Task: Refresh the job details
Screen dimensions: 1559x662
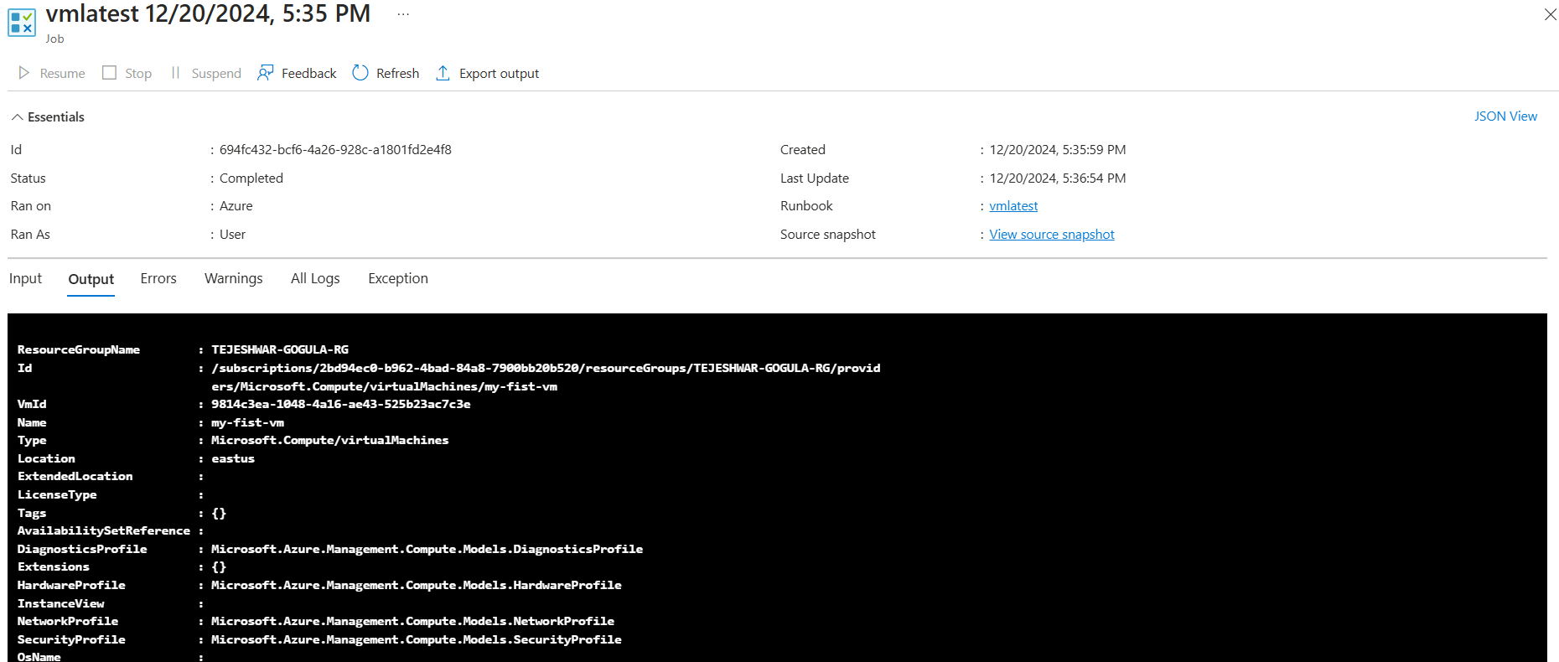Action: tap(386, 73)
